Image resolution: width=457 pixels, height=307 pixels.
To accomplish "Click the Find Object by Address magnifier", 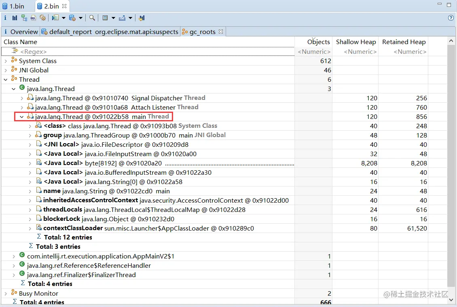I will pos(92,18).
